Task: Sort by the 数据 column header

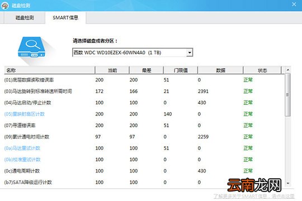Action: pyautogui.click(x=220, y=70)
